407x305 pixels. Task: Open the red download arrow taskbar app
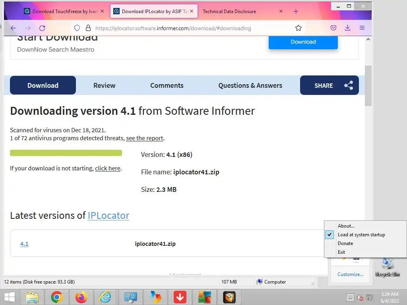click(x=180, y=297)
